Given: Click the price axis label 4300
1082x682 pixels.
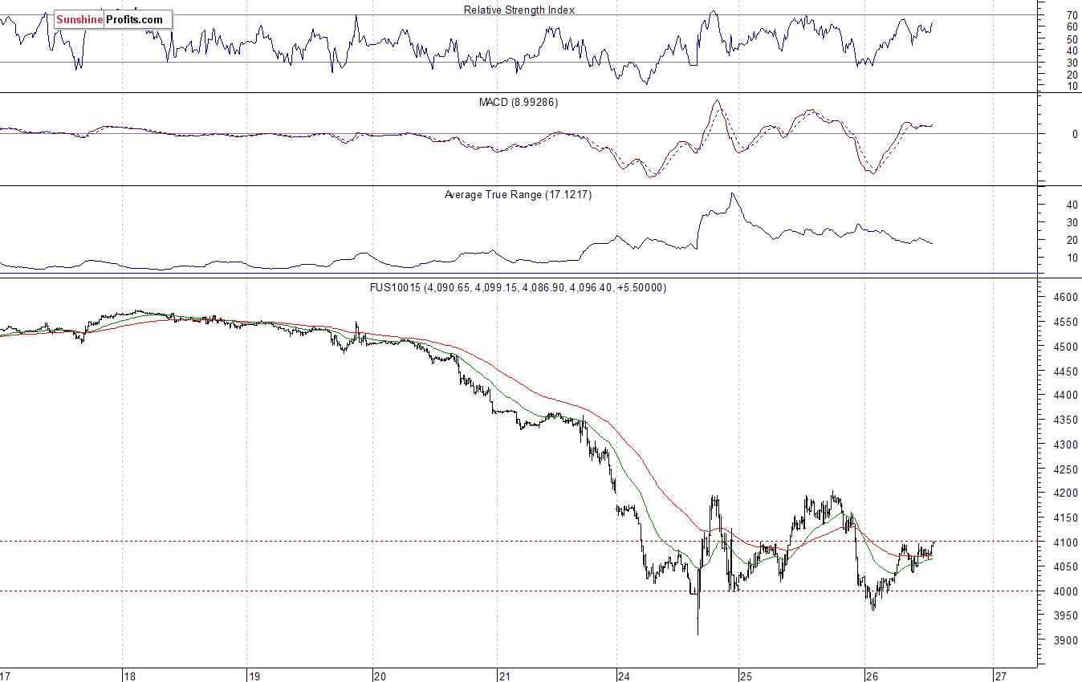Looking at the screenshot, I should pos(1066,445).
